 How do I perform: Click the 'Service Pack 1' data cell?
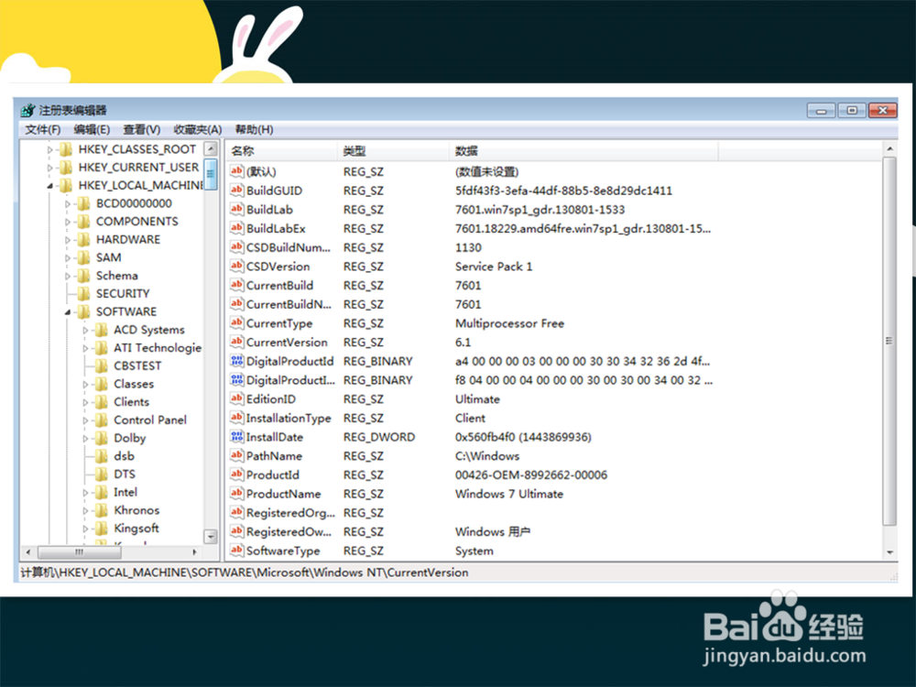click(x=494, y=267)
